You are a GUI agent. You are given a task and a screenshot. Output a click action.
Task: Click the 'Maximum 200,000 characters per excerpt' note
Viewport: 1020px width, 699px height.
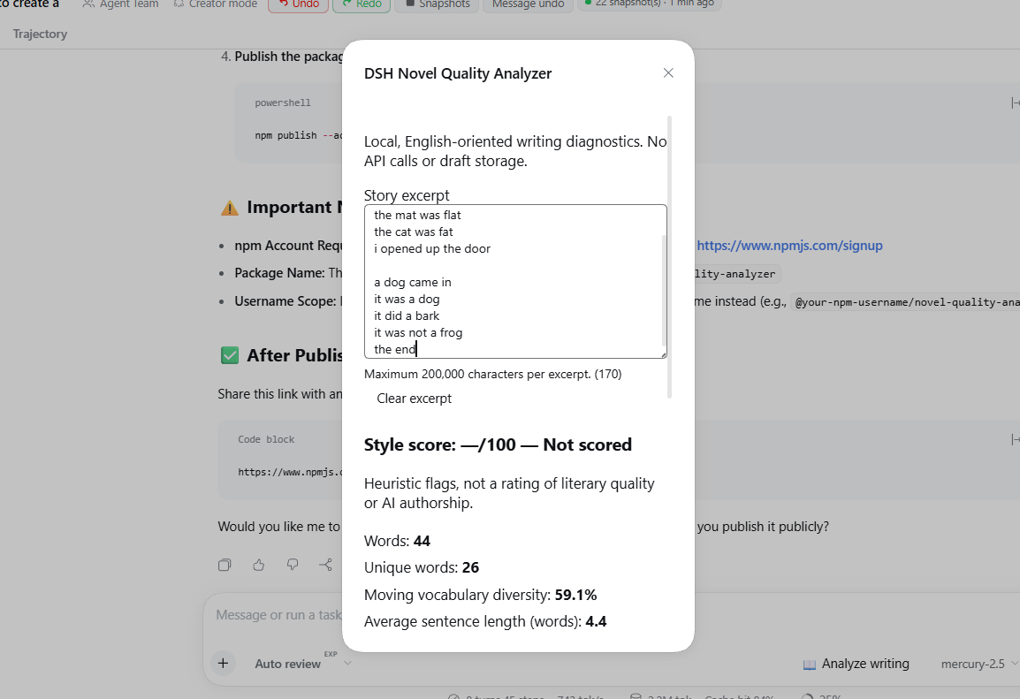(x=492, y=374)
